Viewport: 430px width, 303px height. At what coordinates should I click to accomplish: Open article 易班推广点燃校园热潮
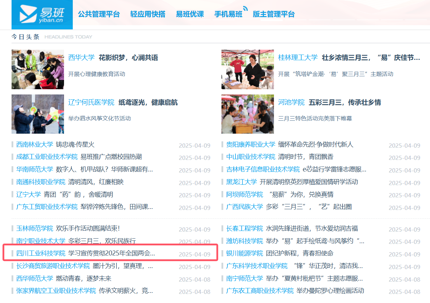click(111, 157)
